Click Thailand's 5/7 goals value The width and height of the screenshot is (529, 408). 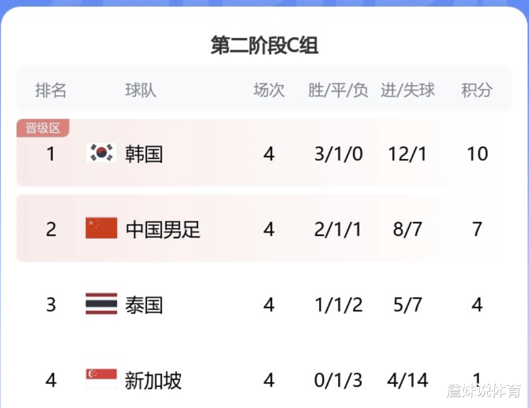point(408,305)
